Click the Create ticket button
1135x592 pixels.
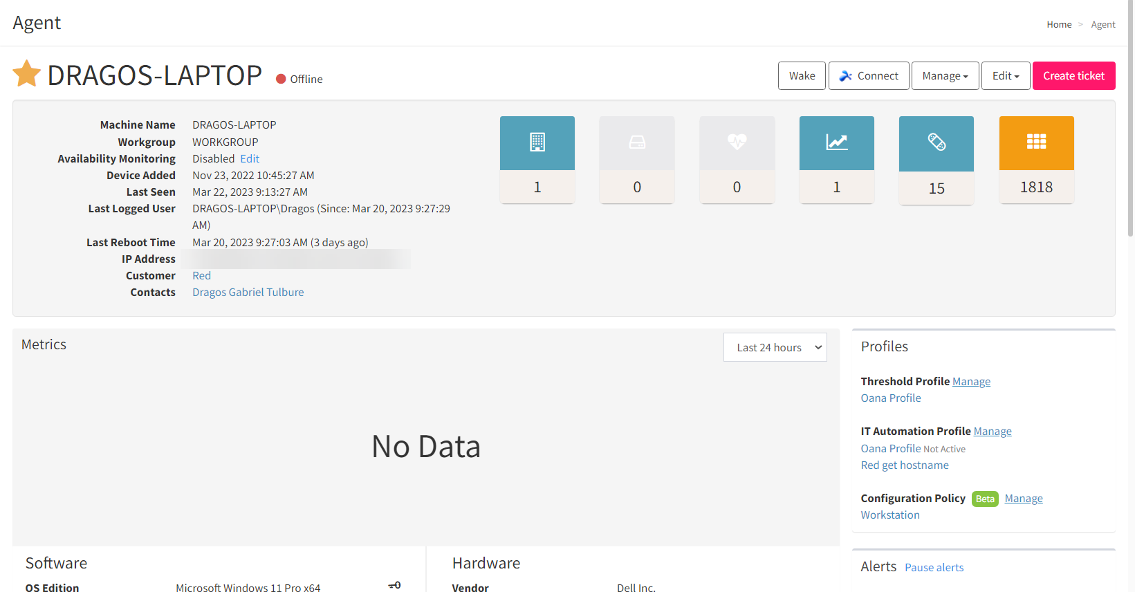click(1074, 76)
